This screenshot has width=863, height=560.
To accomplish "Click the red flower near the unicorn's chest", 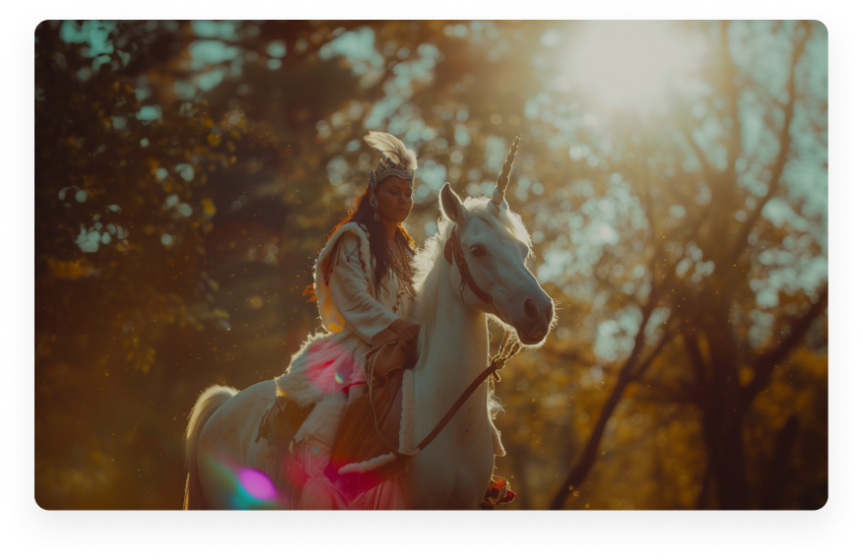I will tap(499, 489).
